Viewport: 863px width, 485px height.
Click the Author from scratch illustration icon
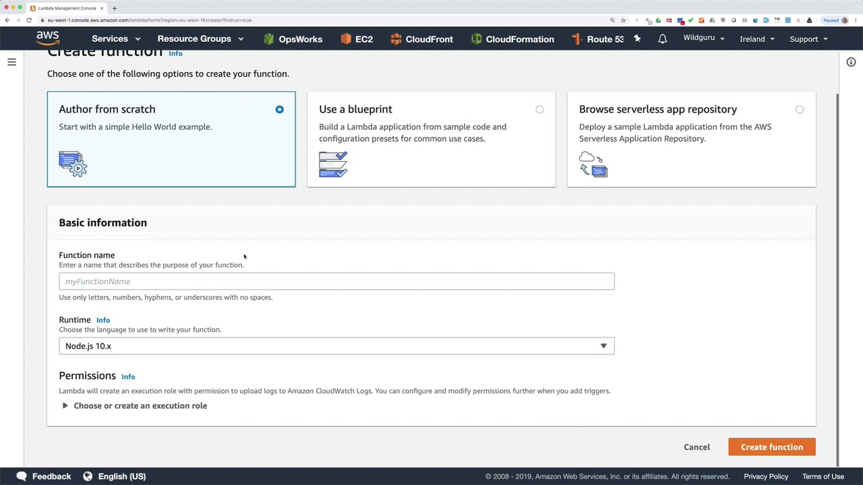(73, 164)
